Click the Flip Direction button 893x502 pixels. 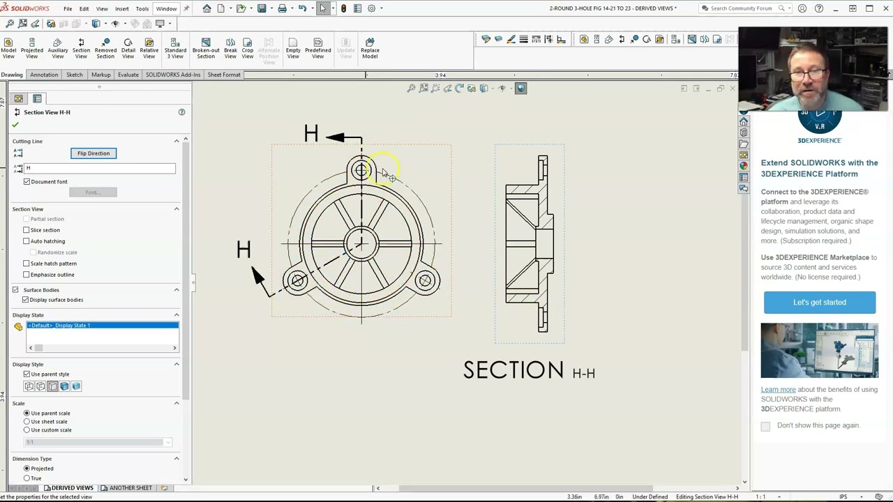[93, 153]
